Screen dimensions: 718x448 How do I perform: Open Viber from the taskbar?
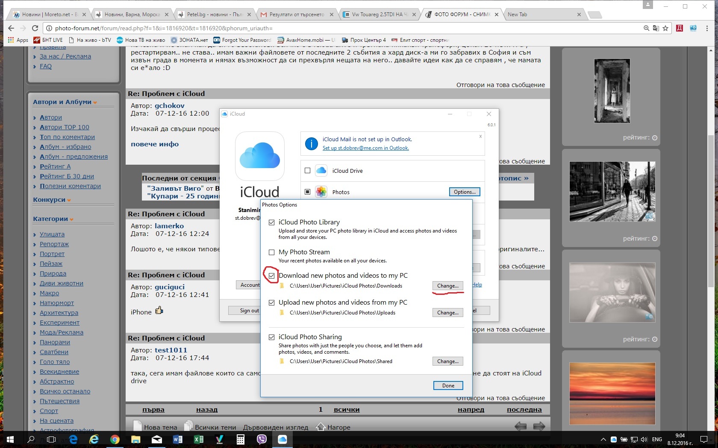(262, 439)
